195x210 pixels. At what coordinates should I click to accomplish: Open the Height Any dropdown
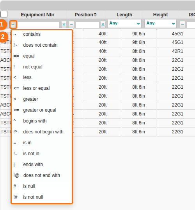point(160,24)
